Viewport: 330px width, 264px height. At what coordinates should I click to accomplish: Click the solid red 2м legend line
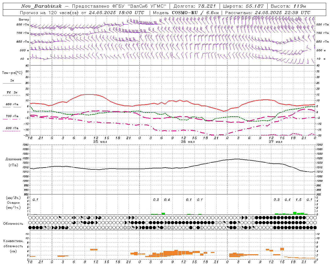coord(12,84)
